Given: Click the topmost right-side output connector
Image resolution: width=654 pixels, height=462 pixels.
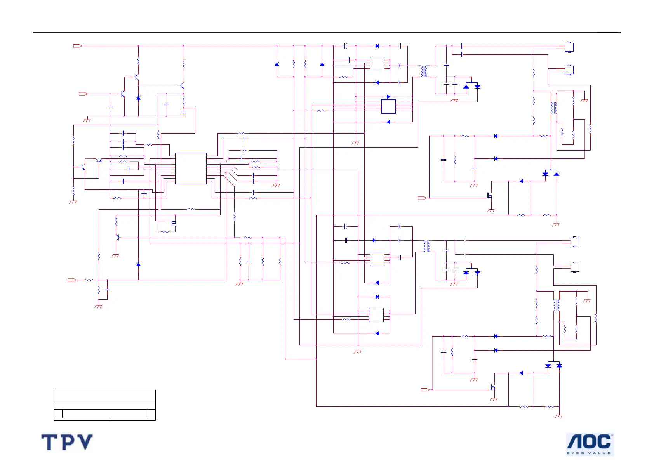Looking at the screenshot, I should [x=569, y=47].
